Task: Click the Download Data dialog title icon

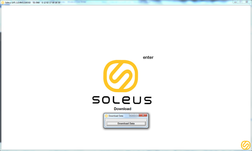Action: (106, 116)
